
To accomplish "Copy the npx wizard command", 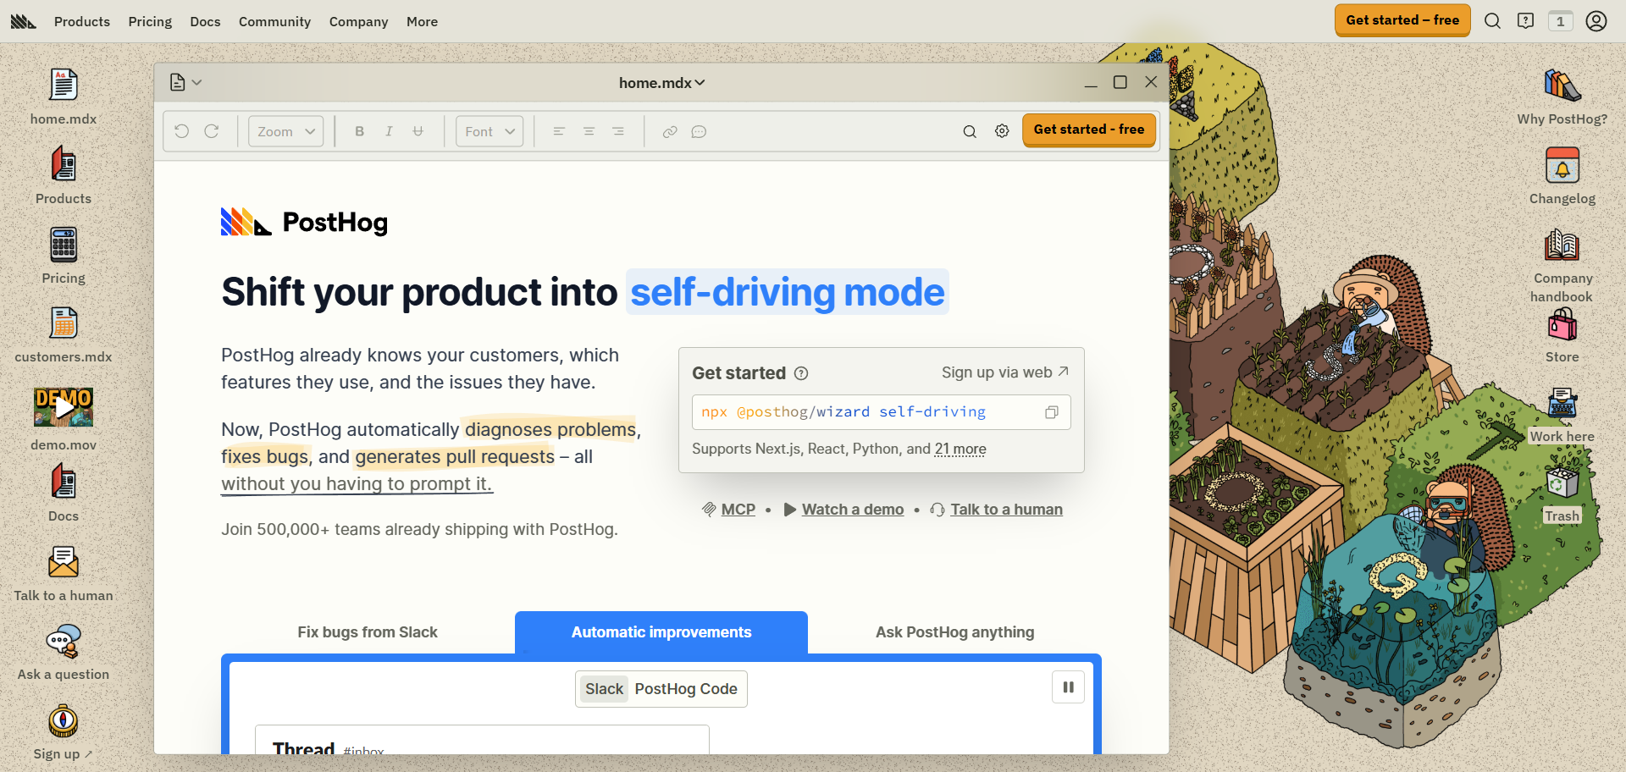I will pyautogui.click(x=1051, y=412).
